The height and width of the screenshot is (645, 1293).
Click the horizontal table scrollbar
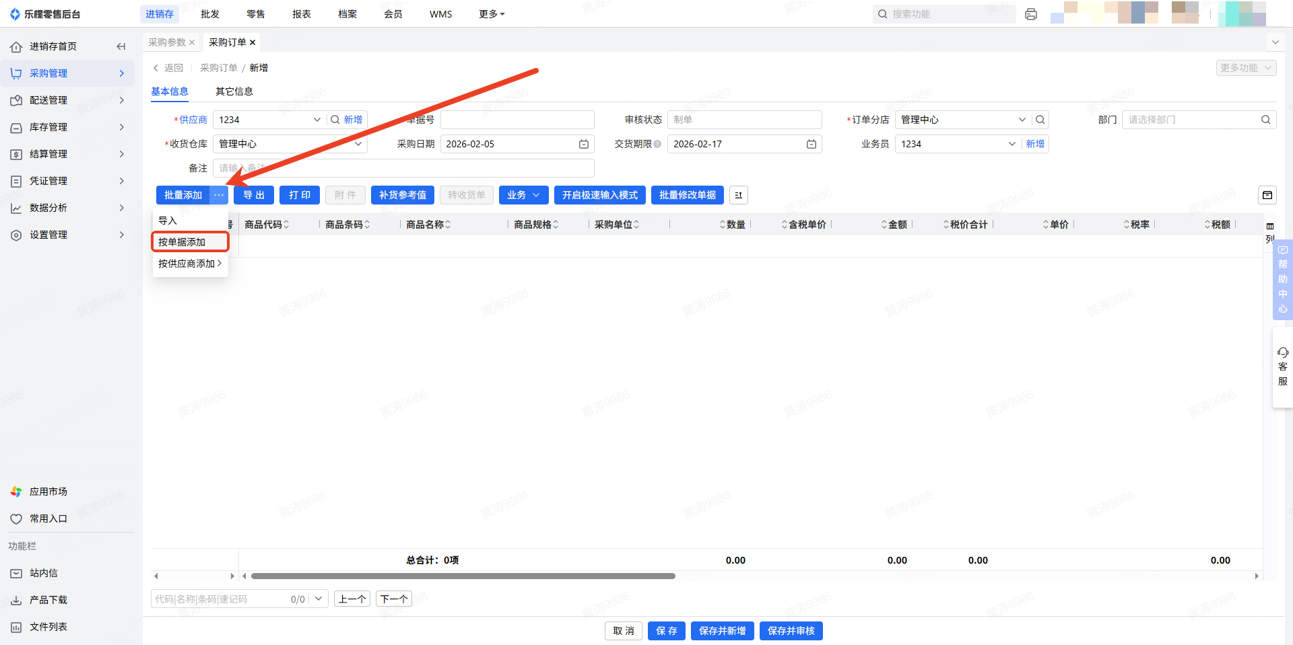(463, 576)
